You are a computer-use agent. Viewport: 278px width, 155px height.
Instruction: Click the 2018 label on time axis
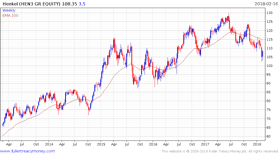[x=257, y=144]
